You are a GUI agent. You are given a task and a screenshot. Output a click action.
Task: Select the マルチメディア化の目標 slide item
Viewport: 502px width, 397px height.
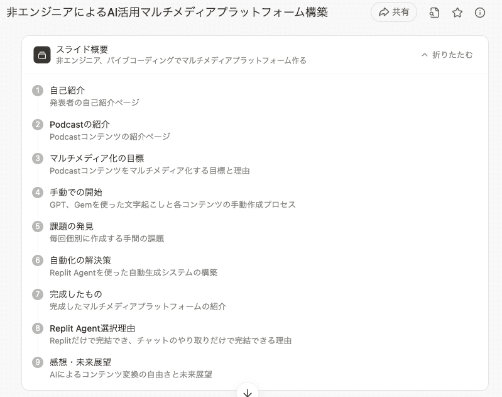point(97,159)
